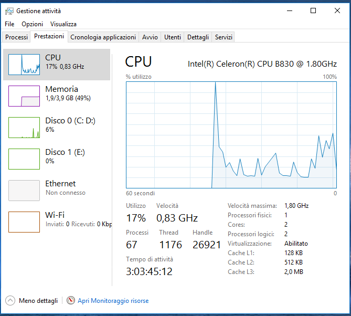Switch to the Processi tab
Image resolution: width=351 pixels, height=316 pixels.
[17, 37]
